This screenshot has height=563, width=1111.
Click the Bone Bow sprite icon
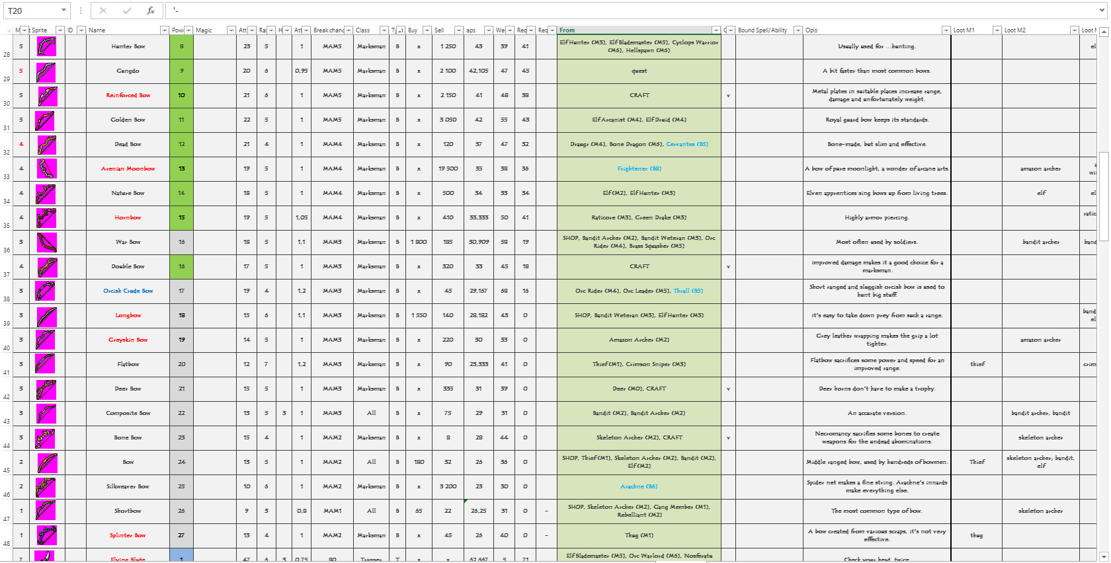pos(46,437)
